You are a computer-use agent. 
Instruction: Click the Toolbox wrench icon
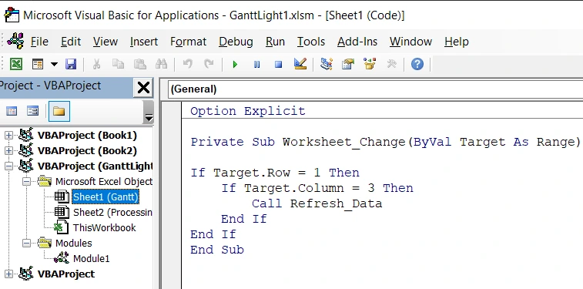pos(391,64)
